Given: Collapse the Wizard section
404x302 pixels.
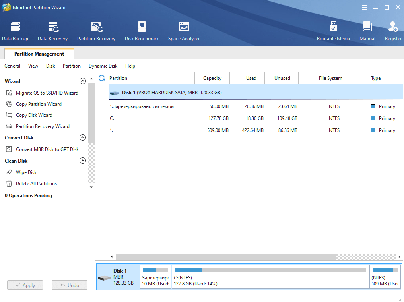Looking at the screenshot, I should tap(82, 81).
